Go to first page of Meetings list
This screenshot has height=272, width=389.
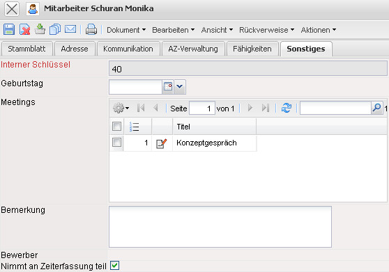click(141, 108)
